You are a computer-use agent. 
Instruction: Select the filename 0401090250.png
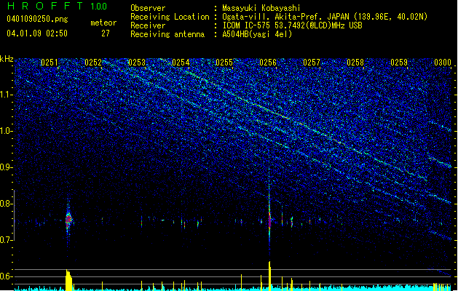tap(37, 19)
